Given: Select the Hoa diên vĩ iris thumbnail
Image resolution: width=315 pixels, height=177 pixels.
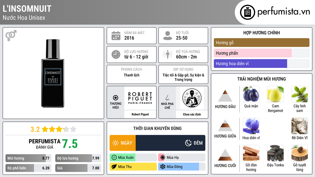Looking at the screenshot, I should [251, 126].
